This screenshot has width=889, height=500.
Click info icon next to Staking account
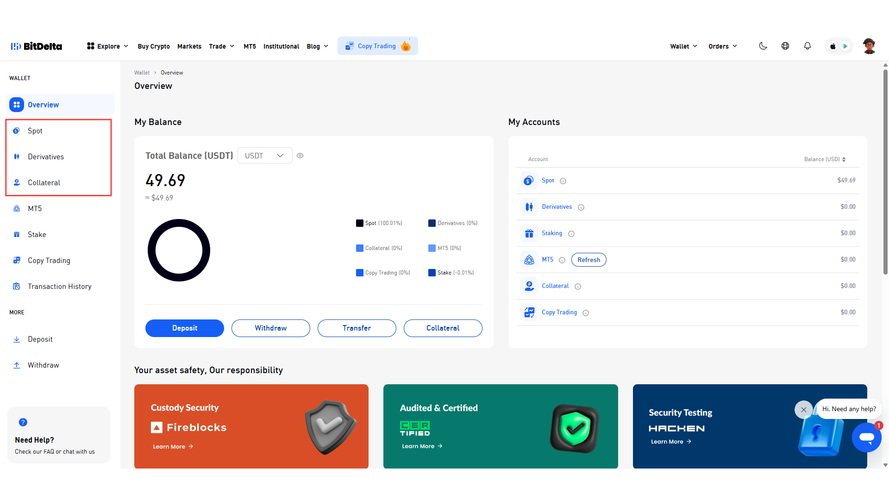click(x=571, y=234)
